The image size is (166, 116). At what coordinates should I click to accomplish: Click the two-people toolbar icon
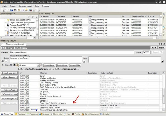(x=26, y=10)
